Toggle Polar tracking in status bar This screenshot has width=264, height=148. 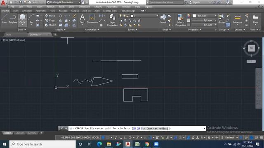tap(130, 138)
